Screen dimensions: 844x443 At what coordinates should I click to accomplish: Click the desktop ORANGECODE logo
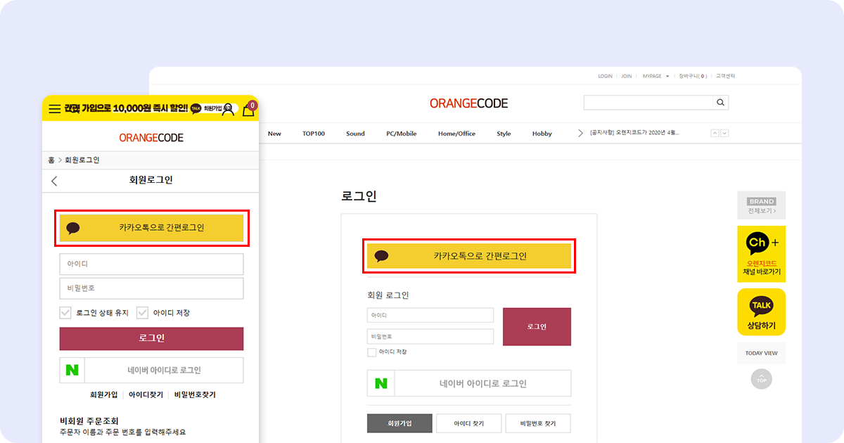click(469, 103)
